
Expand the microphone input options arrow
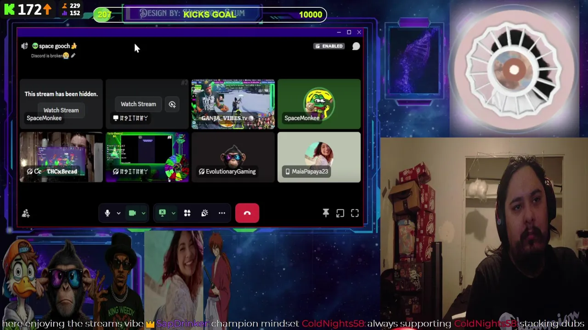(x=119, y=213)
